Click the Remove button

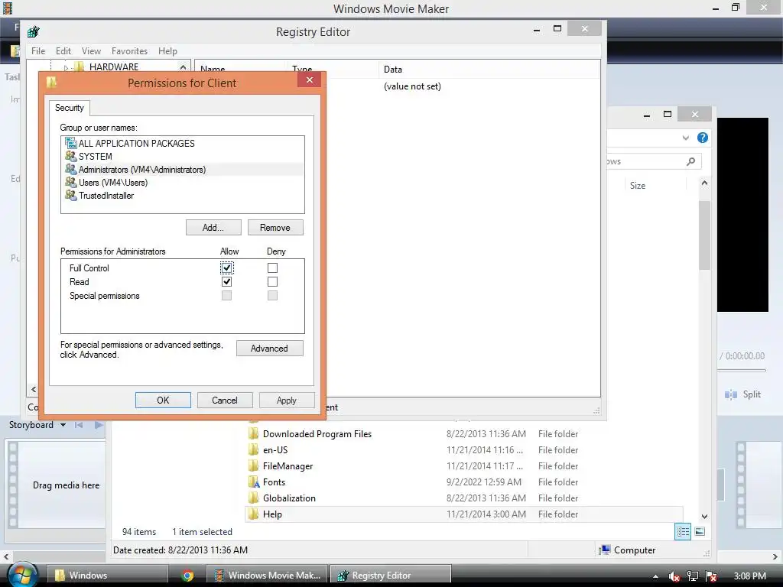(275, 228)
